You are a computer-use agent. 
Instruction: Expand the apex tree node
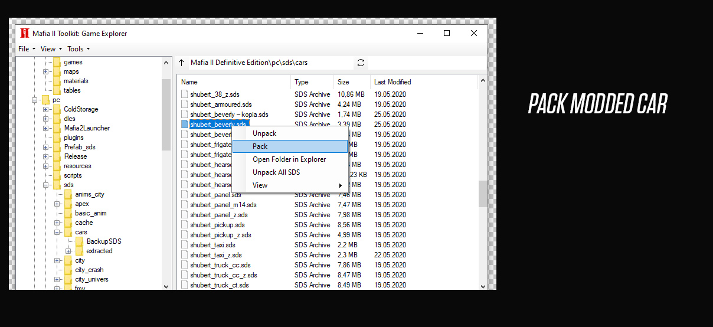[57, 204]
